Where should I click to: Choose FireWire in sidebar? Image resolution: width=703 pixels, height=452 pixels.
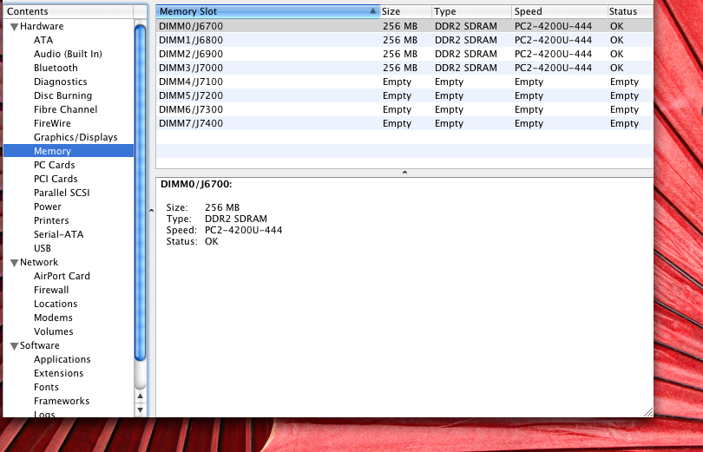(52, 123)
